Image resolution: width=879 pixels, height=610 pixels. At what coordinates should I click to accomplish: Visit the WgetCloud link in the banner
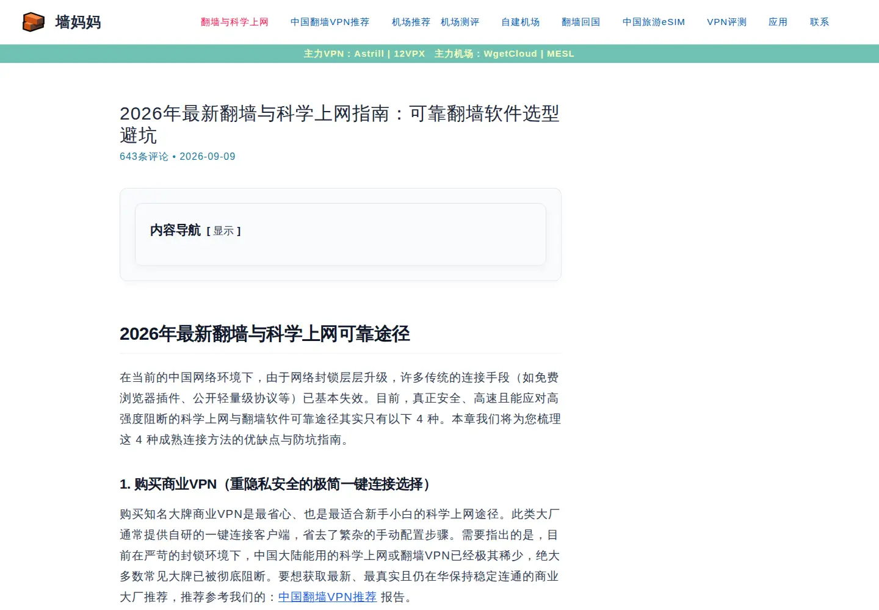click(x=510, y=54)
